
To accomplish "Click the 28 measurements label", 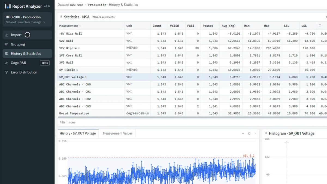I will (x=103, y=17).
